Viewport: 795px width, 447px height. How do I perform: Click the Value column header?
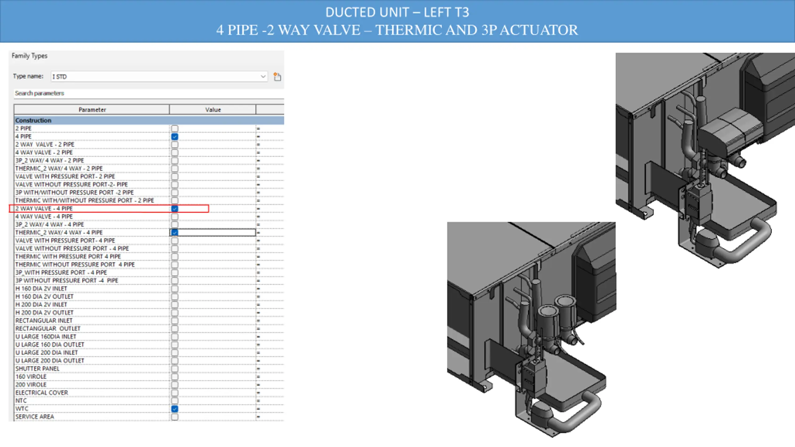(x=213, y=110)
